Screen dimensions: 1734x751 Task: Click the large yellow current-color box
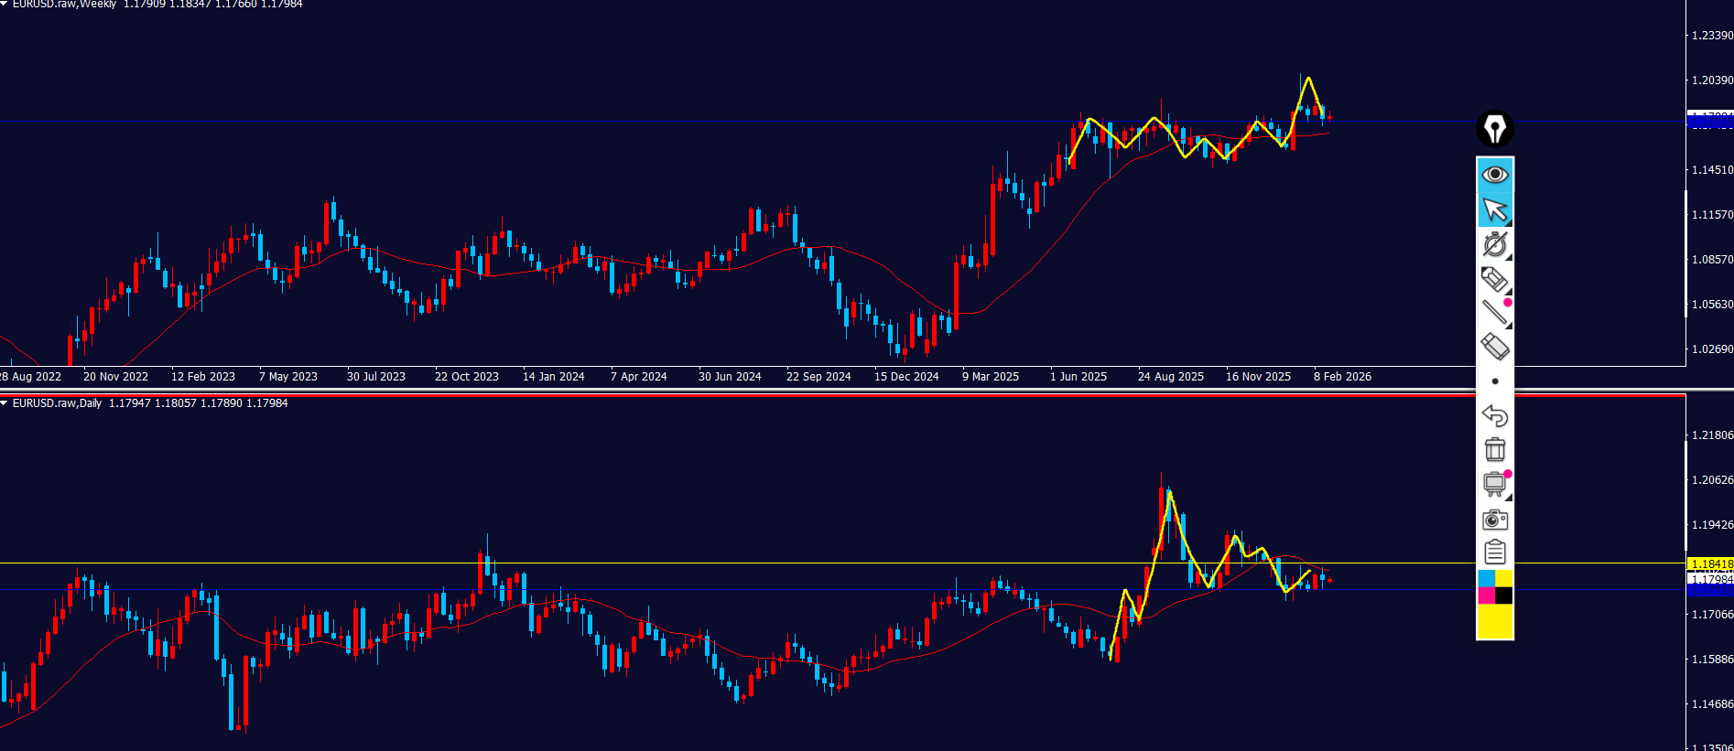[1494, 621]
